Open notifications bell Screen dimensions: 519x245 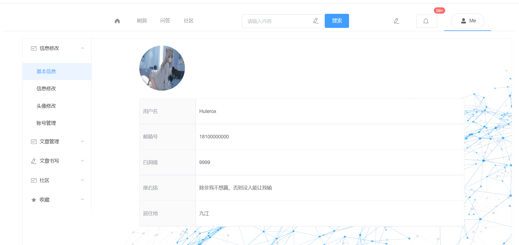click(426, 21)
